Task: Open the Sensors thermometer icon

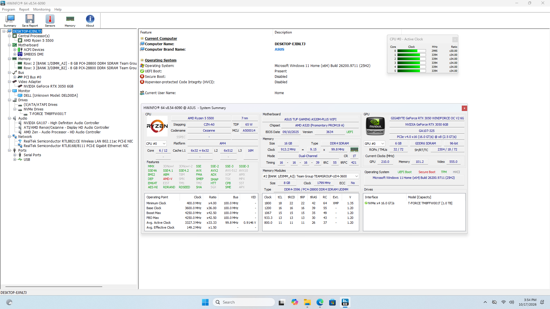Action: pyautogui.click(x=50, y=21)
